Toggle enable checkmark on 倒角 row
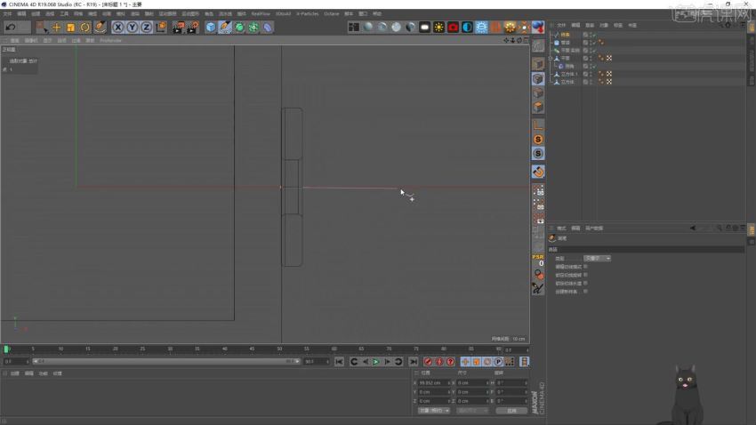The image size is (756, 425). click(x=594, y=66)
